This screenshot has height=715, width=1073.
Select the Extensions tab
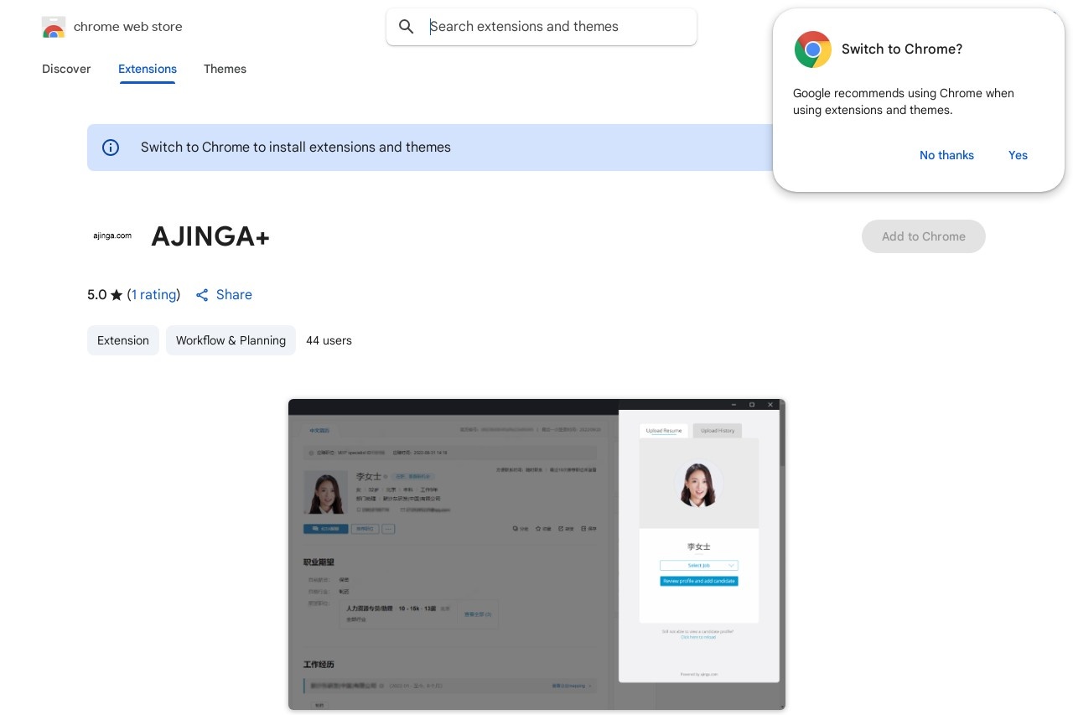[x=148, y=69]
